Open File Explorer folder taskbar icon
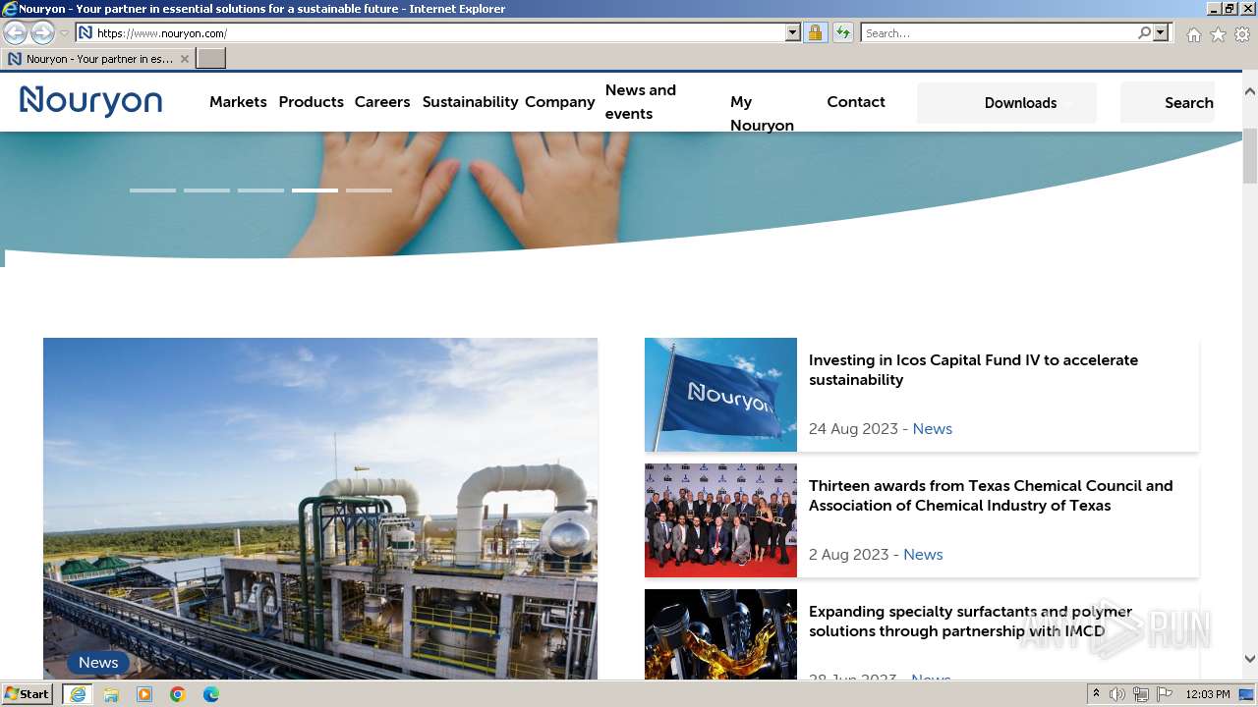The image size is (1258, 707). click(111, 694)
